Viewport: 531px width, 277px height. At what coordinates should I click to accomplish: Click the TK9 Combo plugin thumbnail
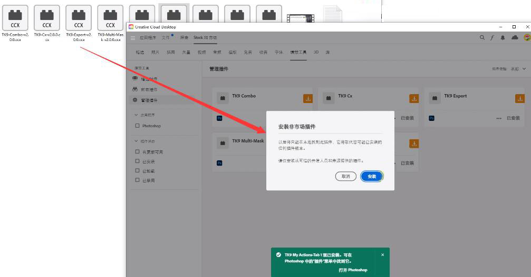click(x=223, y=98)
